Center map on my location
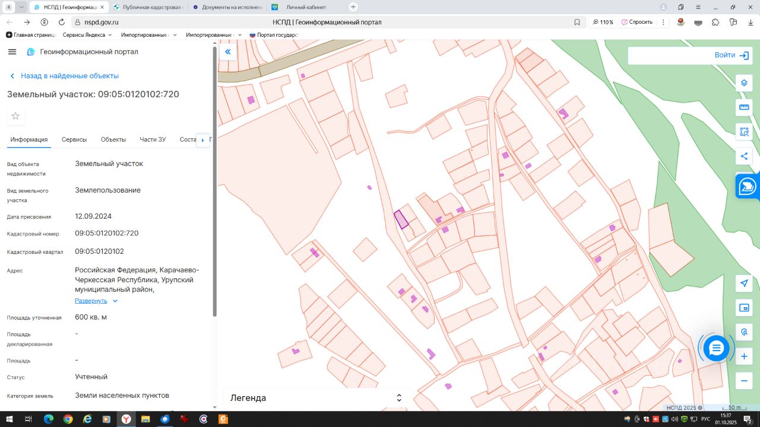This screenshot has width=760, height=427. [x=744, y=283]
